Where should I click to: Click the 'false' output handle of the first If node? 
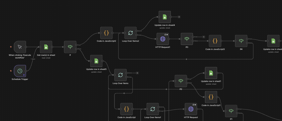pyautogui.click(x=76, y=49)
